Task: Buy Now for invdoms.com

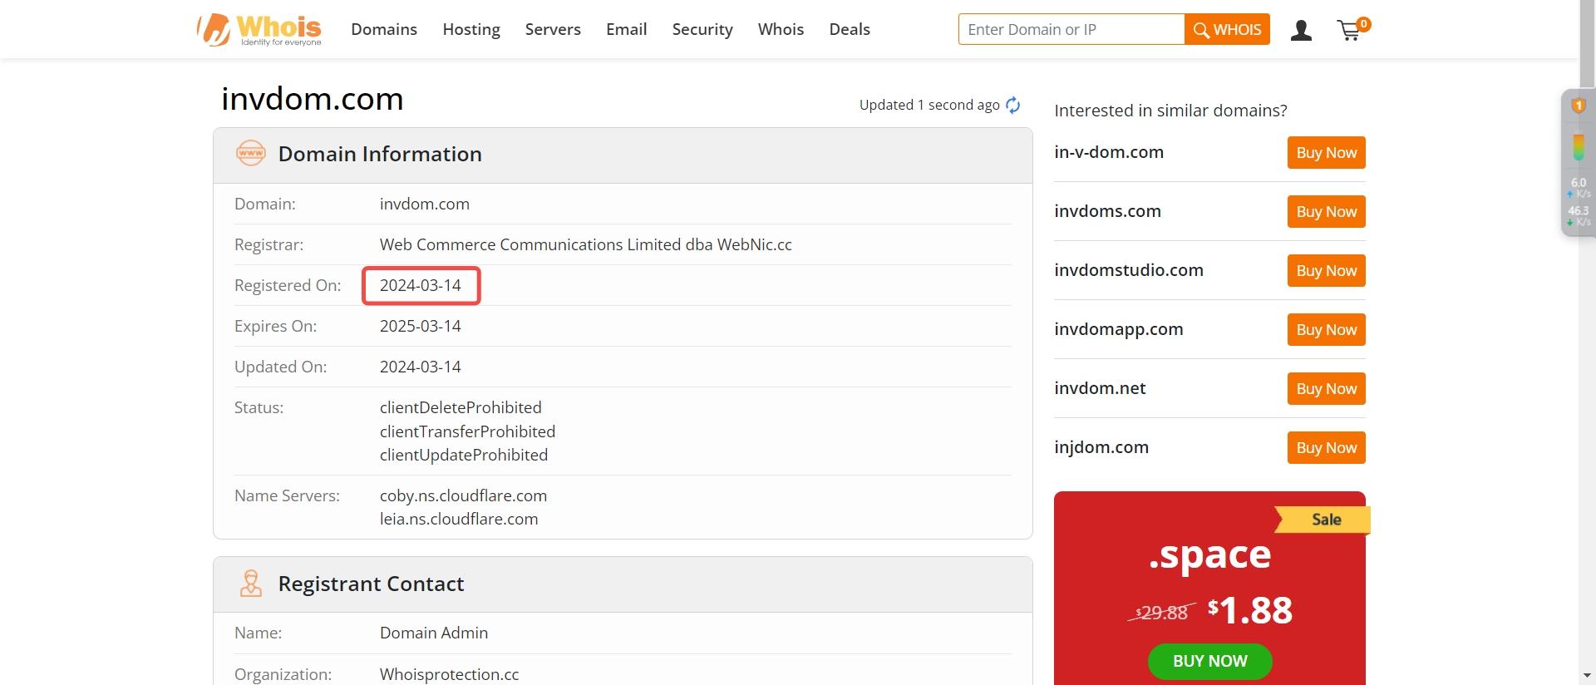Action: tap(1326, 212)
